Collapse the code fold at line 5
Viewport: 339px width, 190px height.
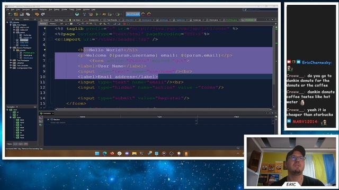pyautogui.click(x=44, y=50)
